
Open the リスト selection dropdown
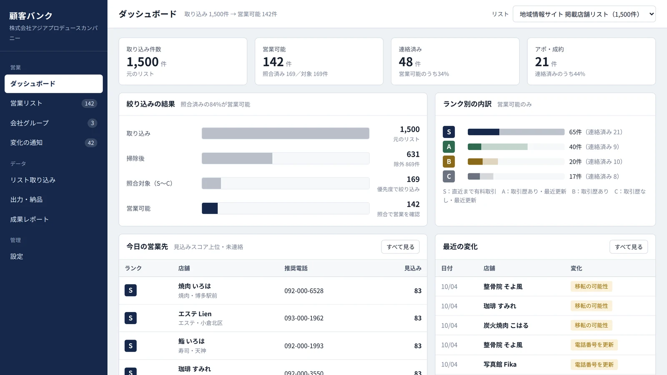[584, 14]
